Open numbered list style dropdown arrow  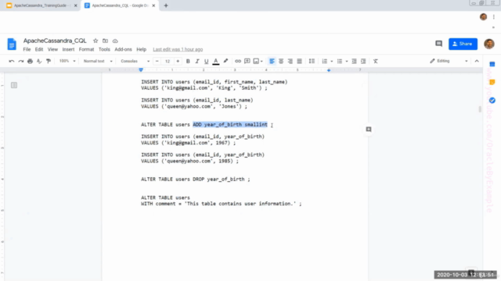coord(332,61)
